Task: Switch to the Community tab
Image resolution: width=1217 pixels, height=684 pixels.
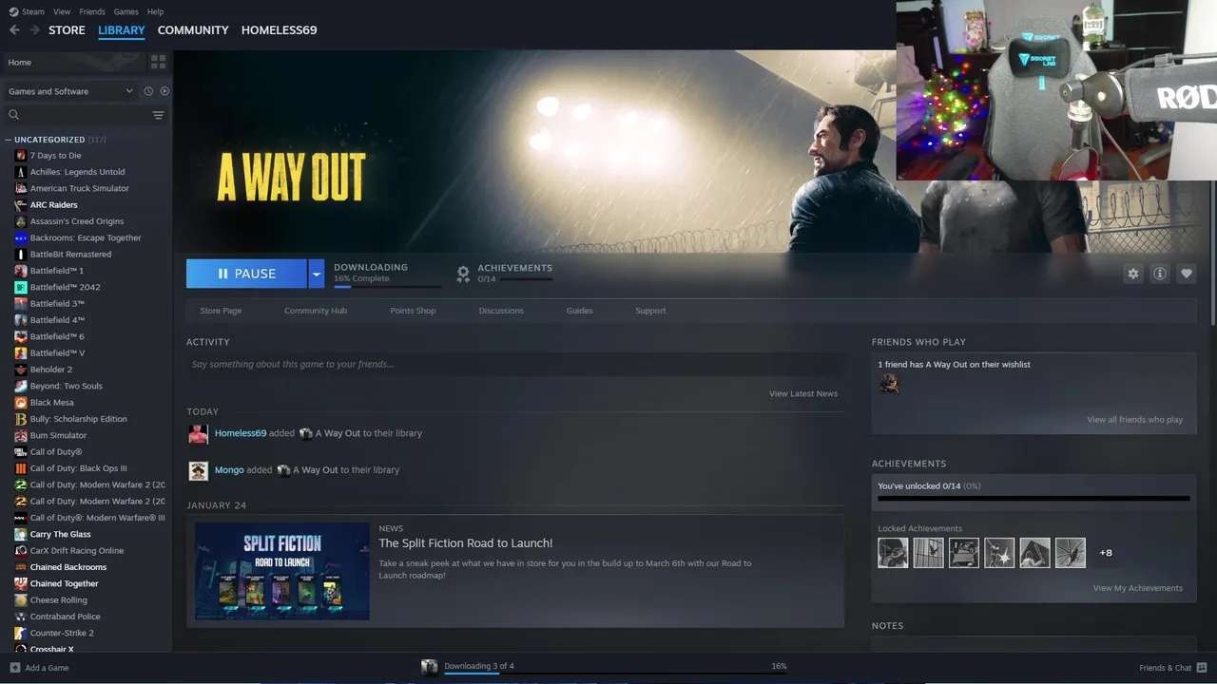Action: pyautogui.click(x=193, y=30)
